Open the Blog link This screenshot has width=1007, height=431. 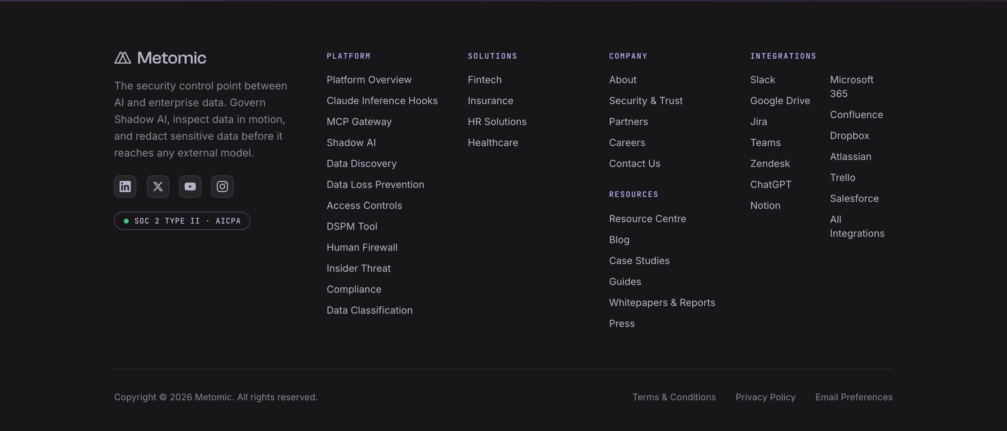pos(619,240)
